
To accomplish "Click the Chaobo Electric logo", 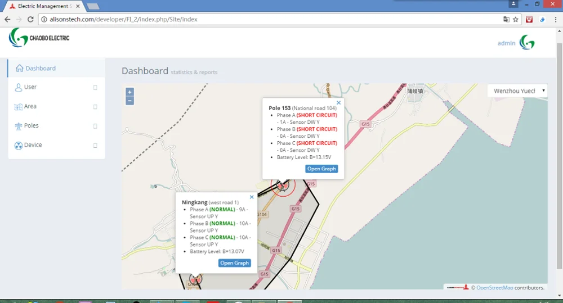I will pos(39,38).
